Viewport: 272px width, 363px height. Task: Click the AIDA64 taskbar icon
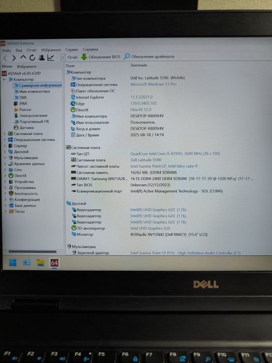(54, 263)
